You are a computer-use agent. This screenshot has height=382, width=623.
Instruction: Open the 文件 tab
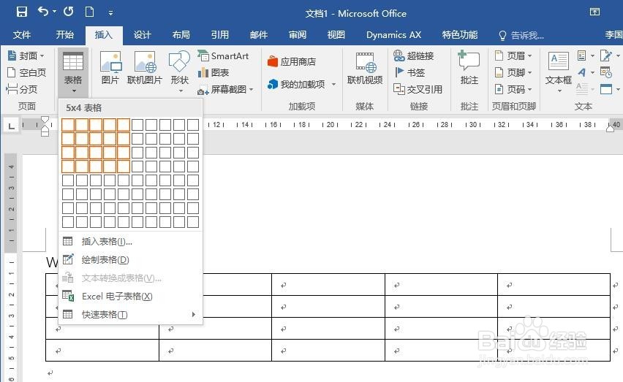(x=21, y=35)
